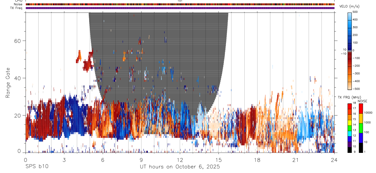Click the 17 label on the TX FRQ scale
Screen dimensions: 376x173
click(355, 108)
